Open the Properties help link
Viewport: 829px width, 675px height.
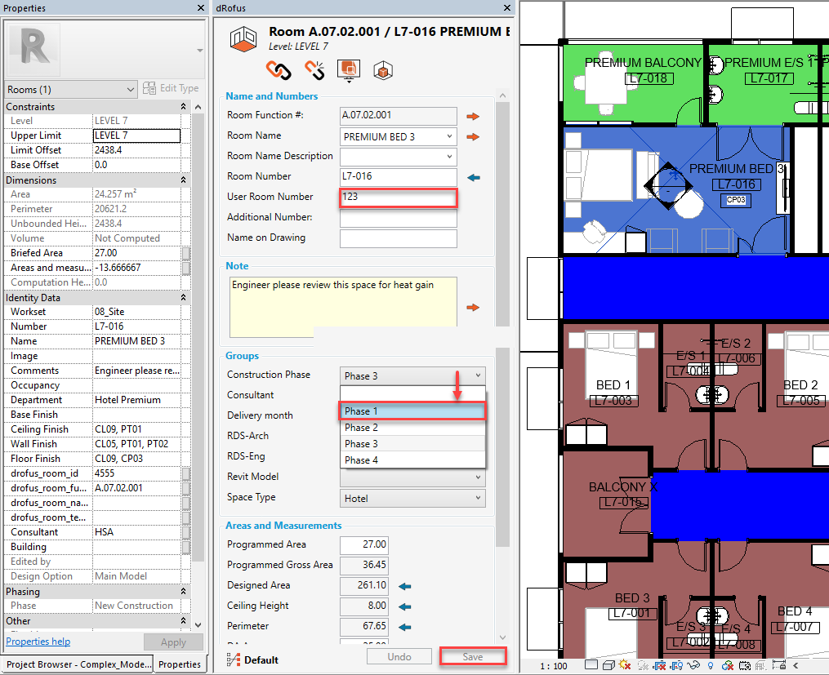(38, 642)
